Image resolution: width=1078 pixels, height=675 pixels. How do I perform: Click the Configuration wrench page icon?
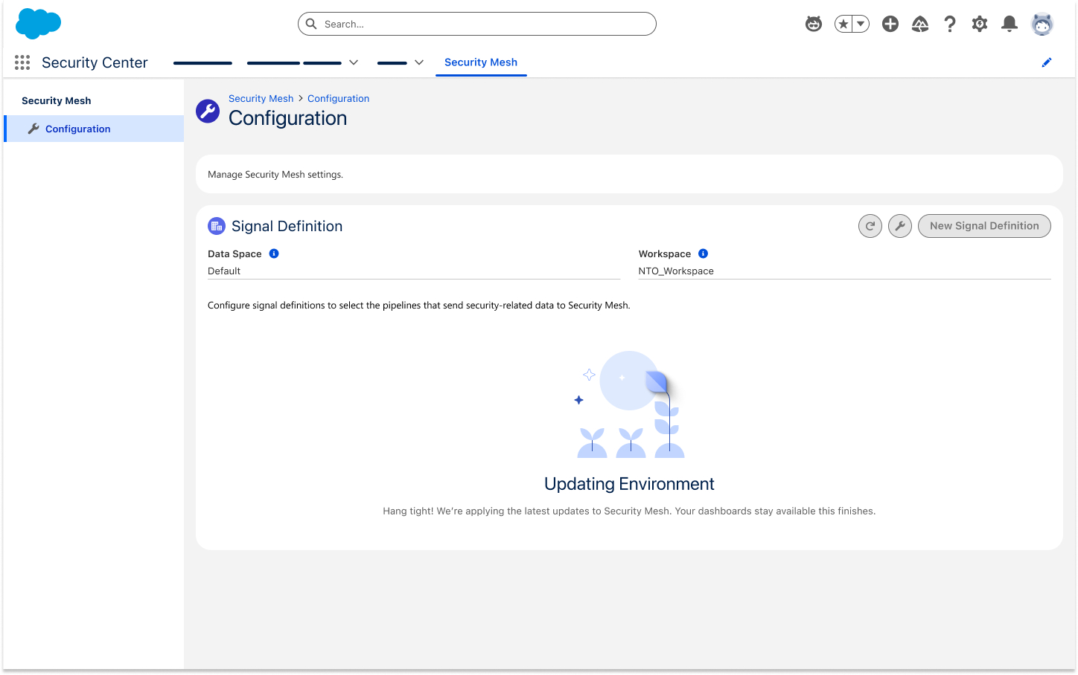tap(208, 112)
